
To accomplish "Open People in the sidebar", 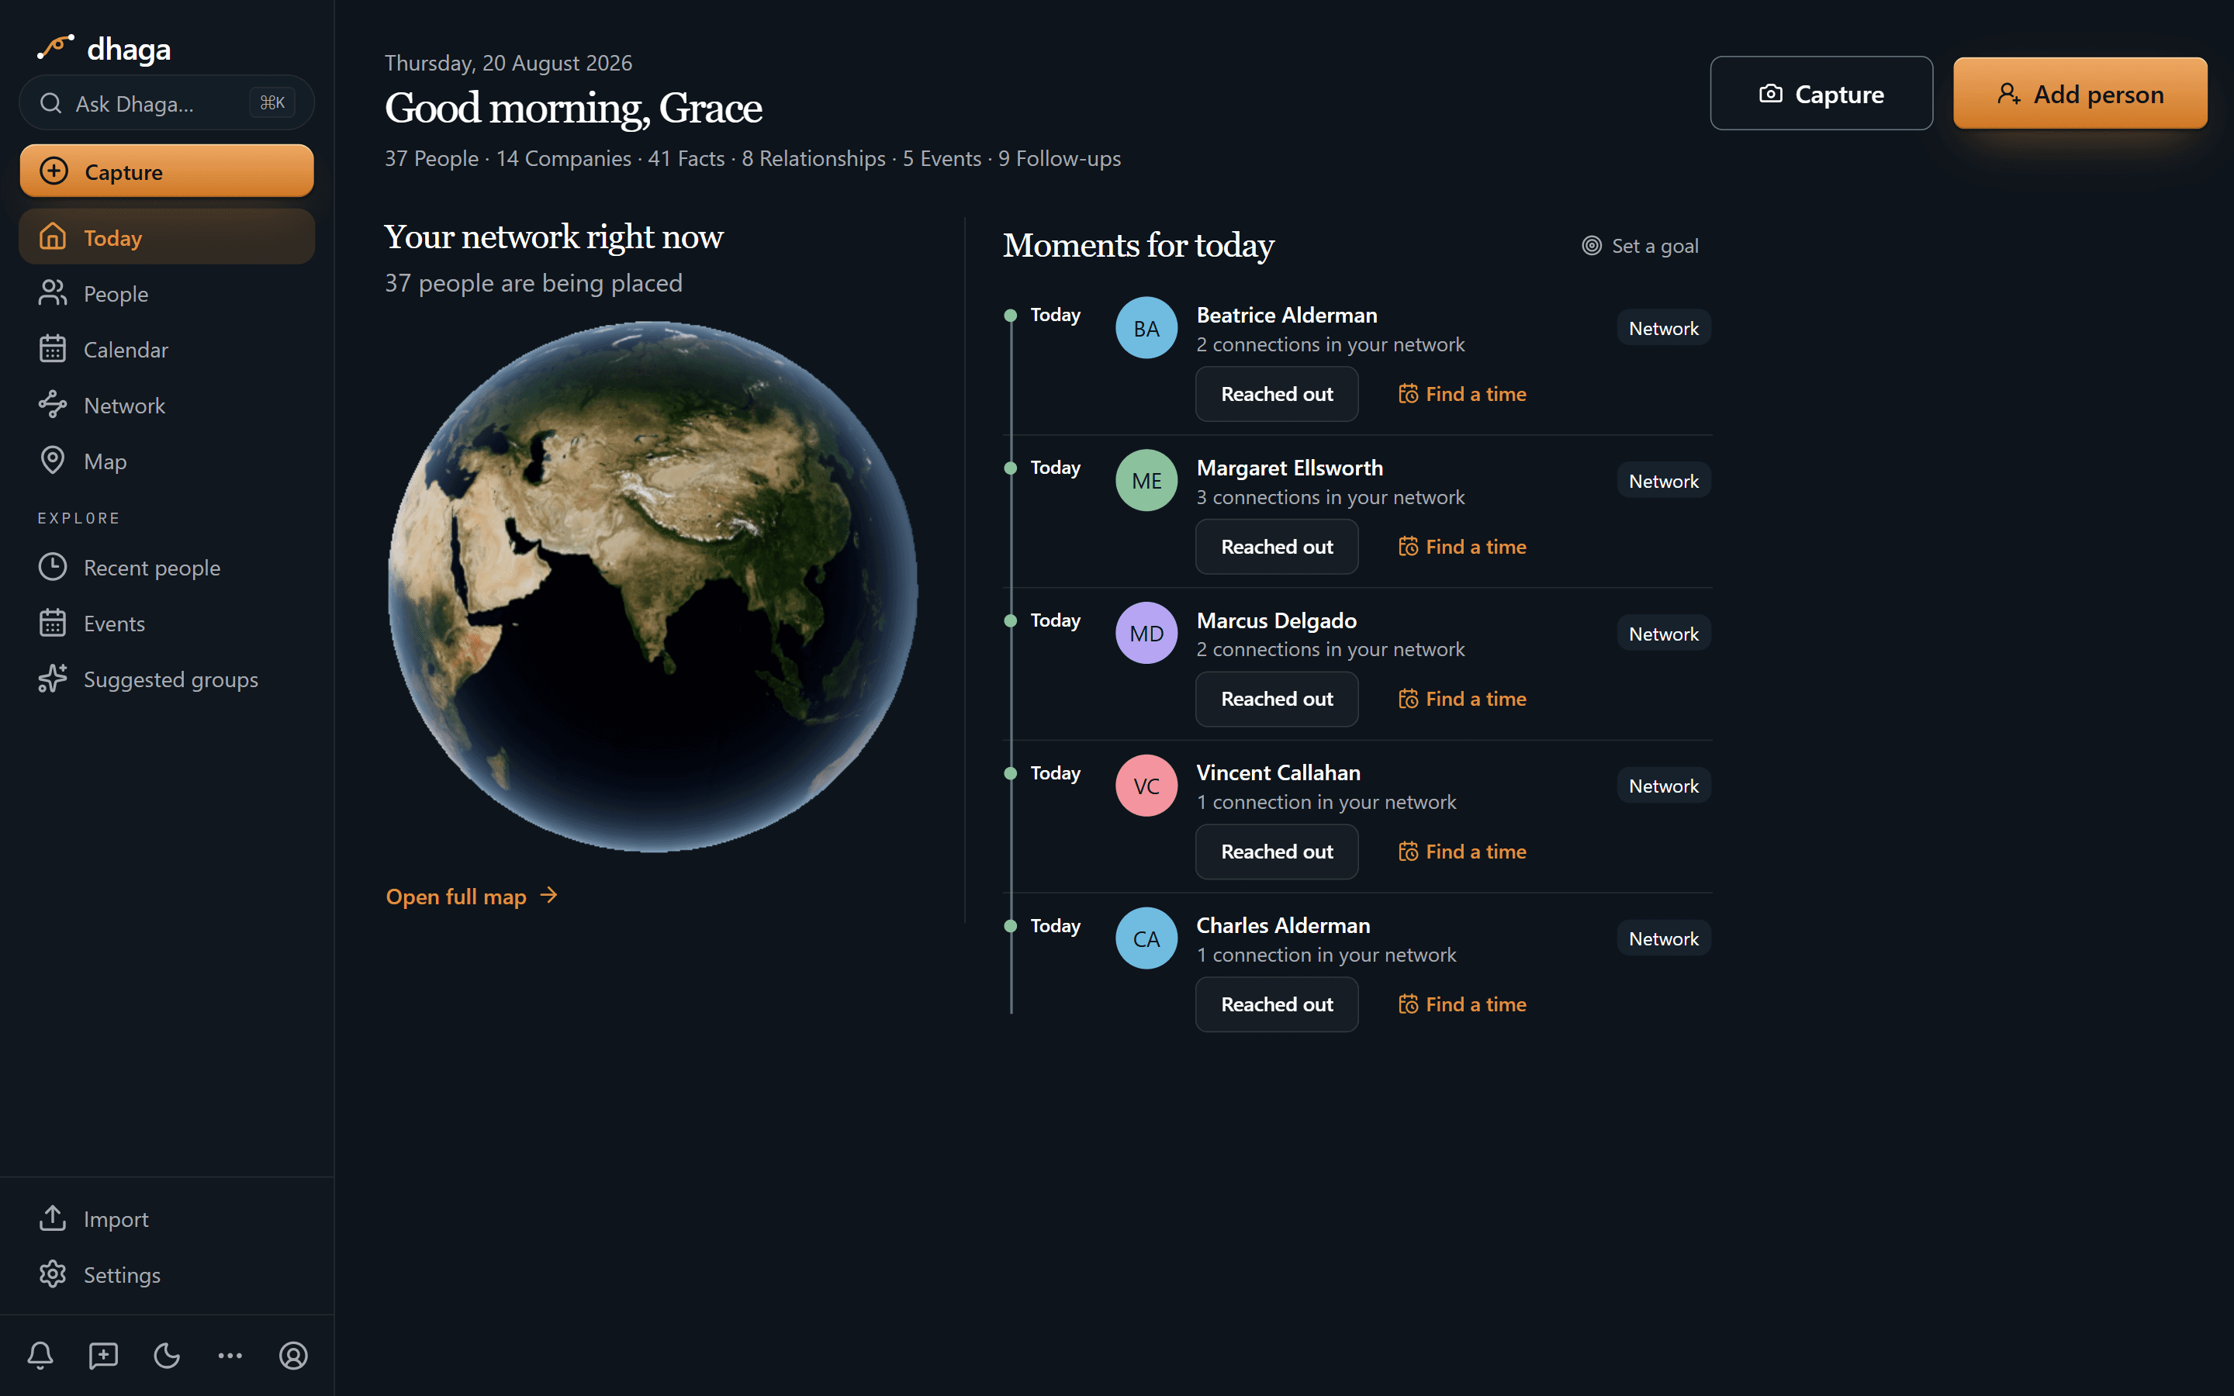I will (x=166, y=294).
